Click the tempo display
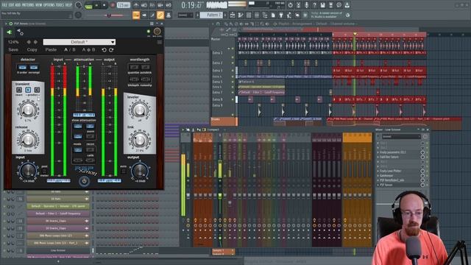Viewport: 471px width, 265px height. click(124, 5)
